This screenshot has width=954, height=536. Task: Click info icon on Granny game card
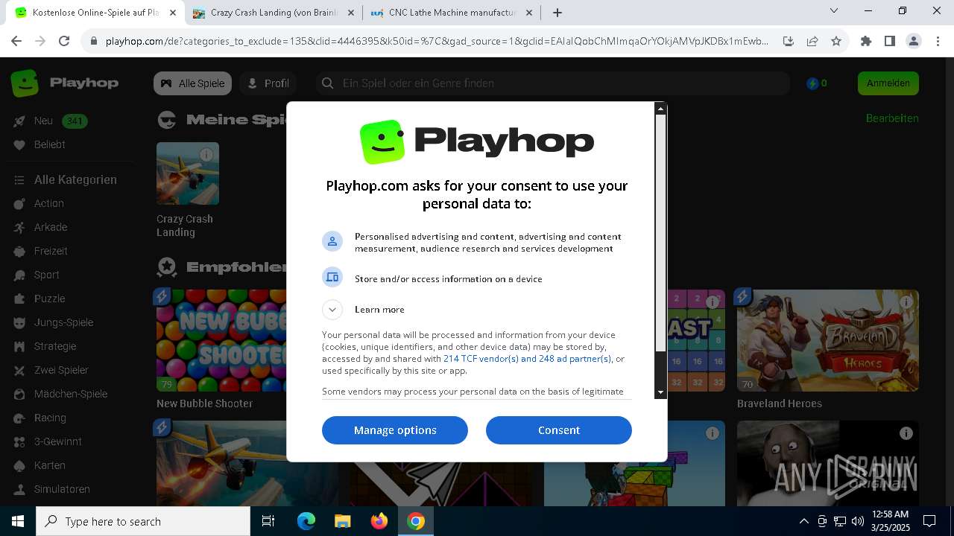click(x=906, y=433)
